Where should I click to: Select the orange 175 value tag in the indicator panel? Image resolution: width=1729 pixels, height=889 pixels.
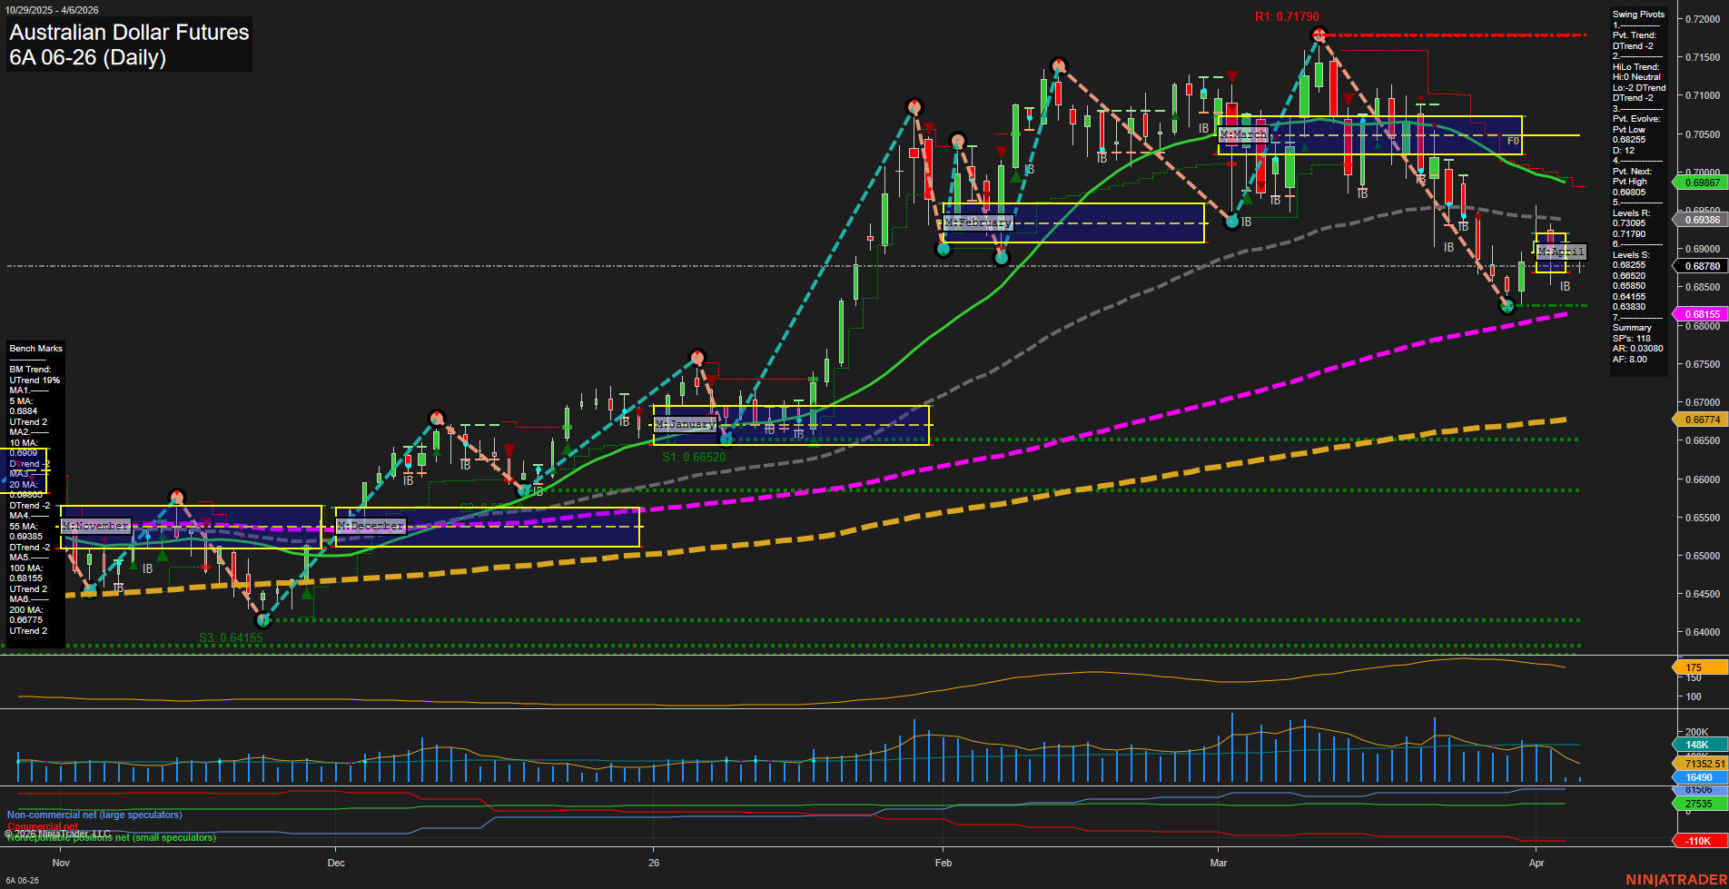click(x=1702, y=667)
